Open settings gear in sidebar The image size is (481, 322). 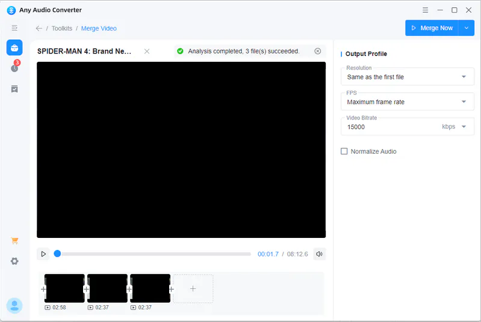click(14, 261)
